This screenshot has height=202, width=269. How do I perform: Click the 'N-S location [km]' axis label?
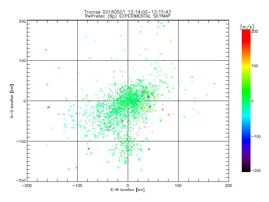[12, 101]
